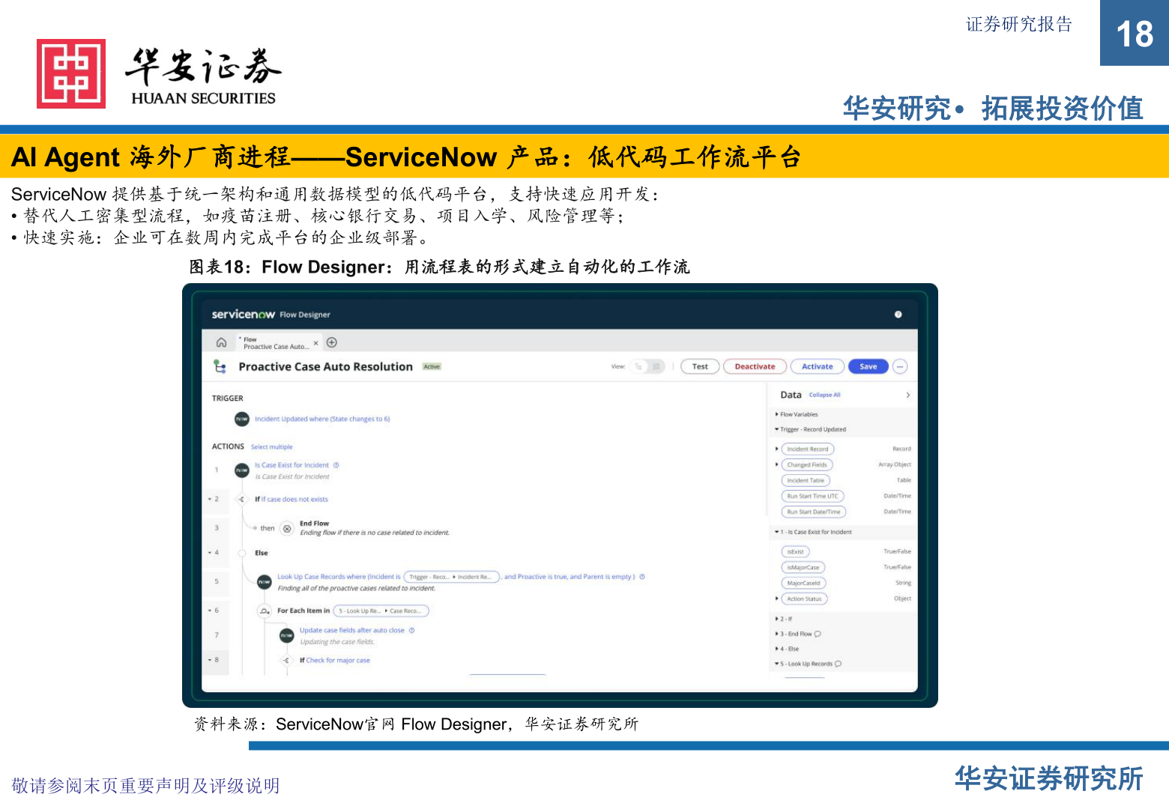Collapse step 8 row arrow
Viewport: 1169px width, 809px height.
(x=210, y=660)
